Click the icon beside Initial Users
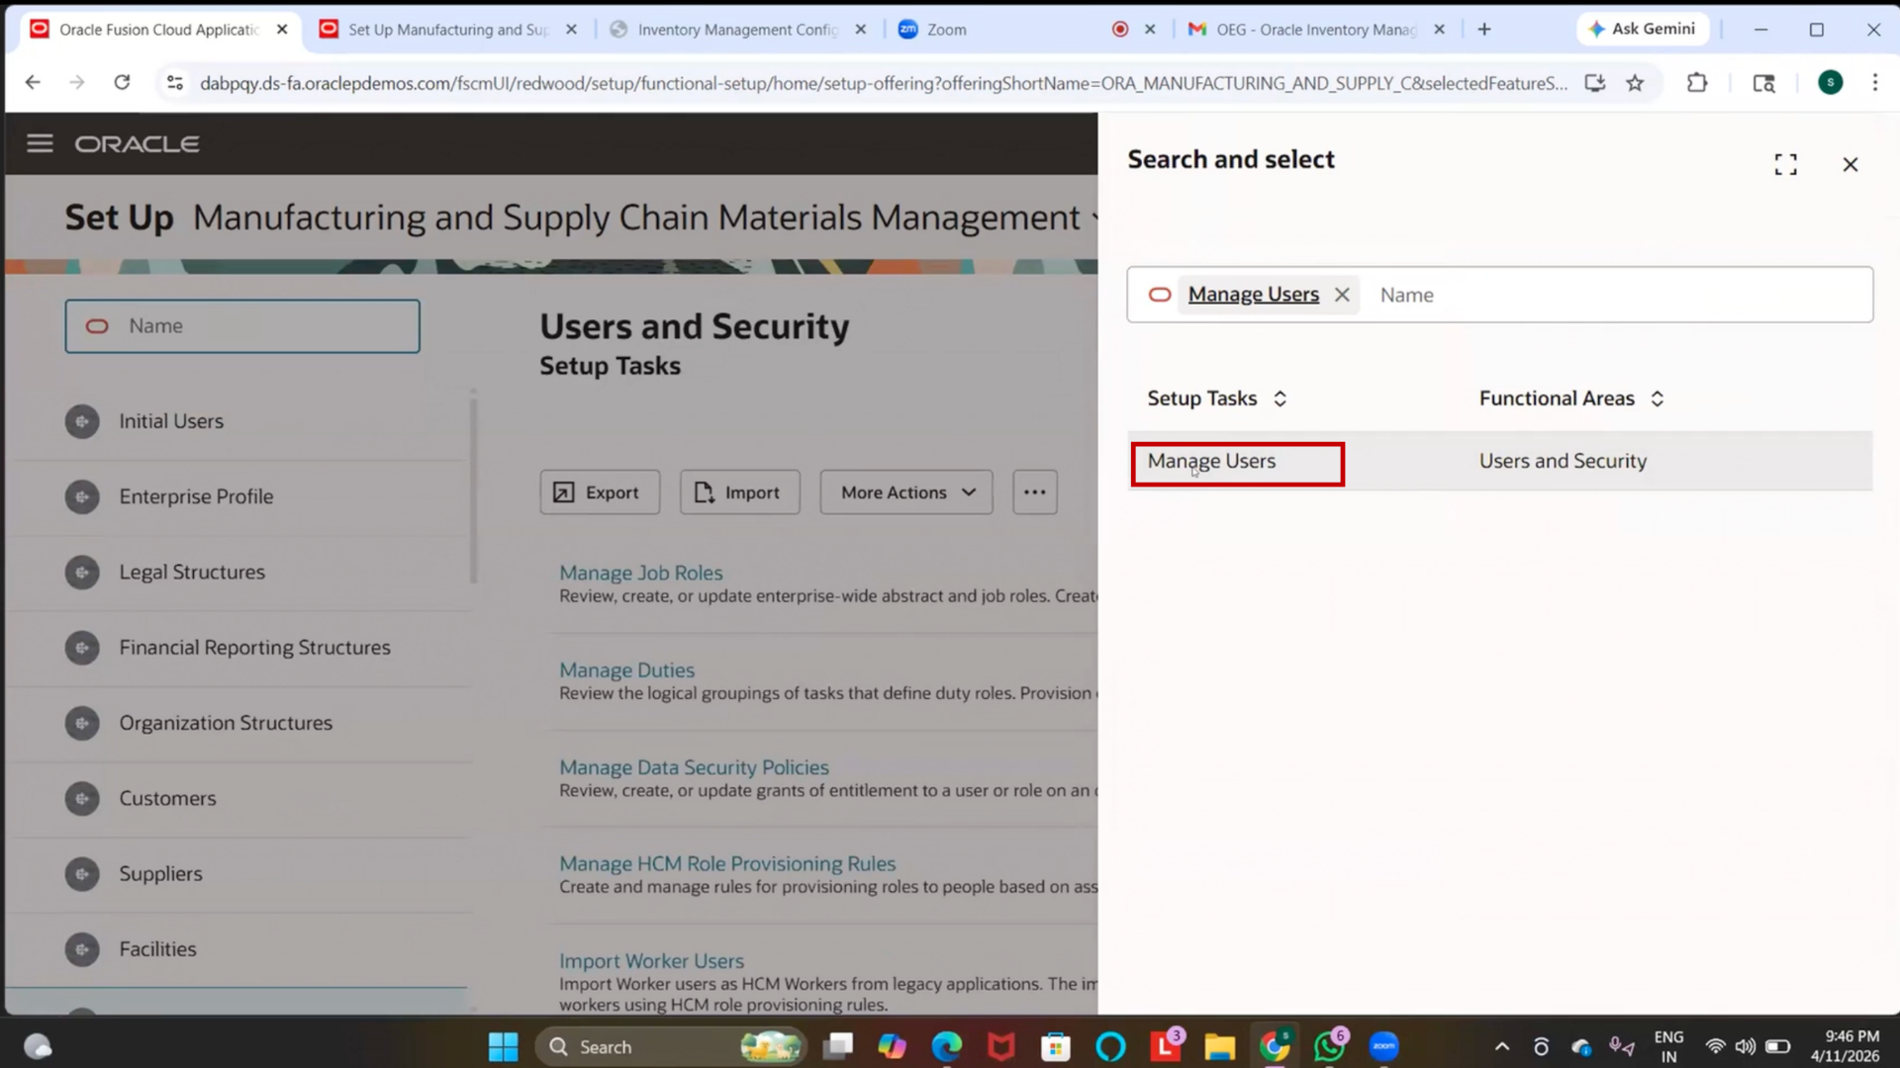Image resolution: width=1900 pixels, height=1068 pixels. coord(82,421)
